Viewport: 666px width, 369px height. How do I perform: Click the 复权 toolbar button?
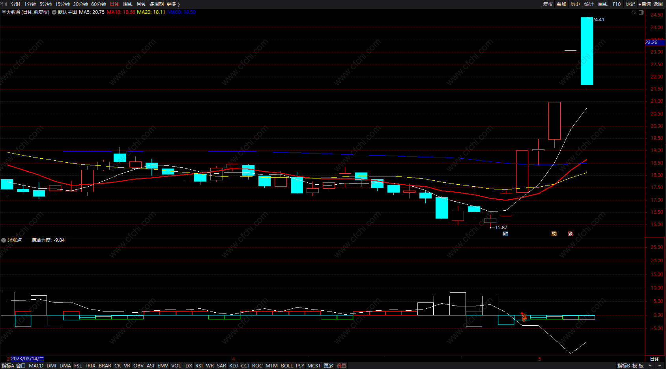pos(548,4)
